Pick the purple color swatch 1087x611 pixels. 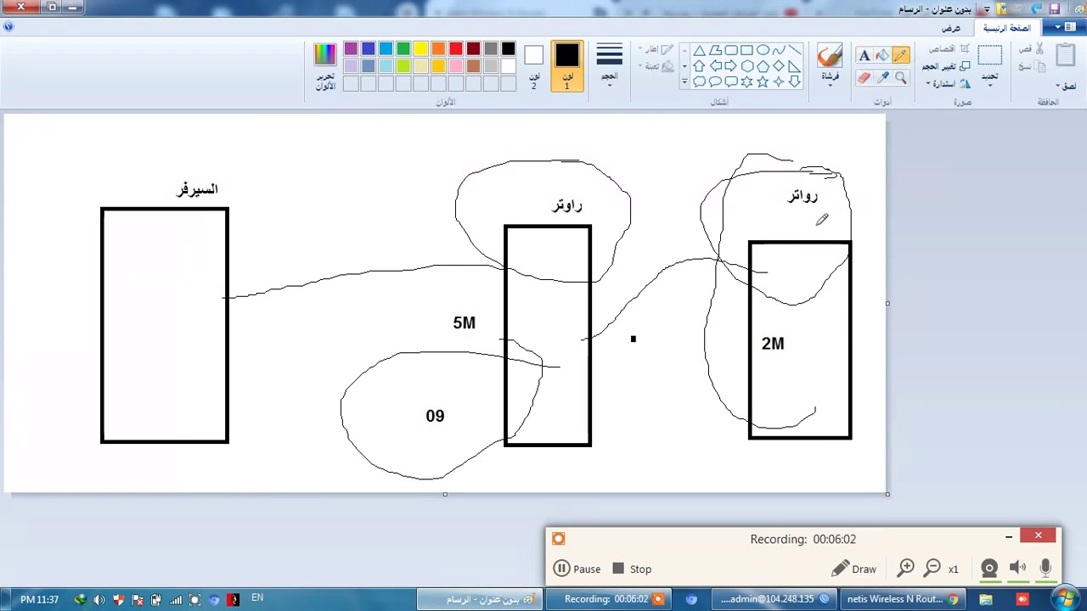pyautogui.click(x=351, y=49)
